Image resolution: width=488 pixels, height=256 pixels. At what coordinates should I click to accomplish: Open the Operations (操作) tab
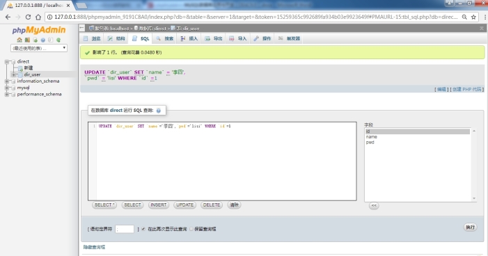pos(262,38)
